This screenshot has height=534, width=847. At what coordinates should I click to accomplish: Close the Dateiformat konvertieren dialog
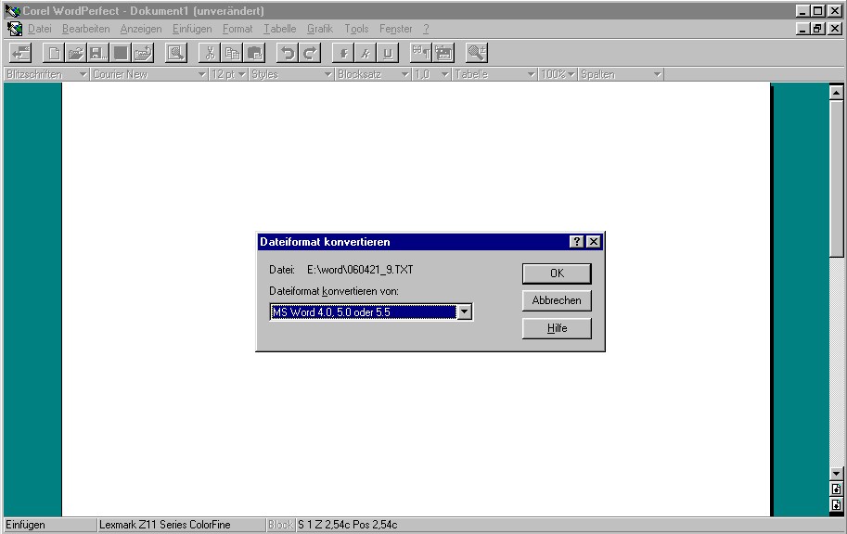594,241
